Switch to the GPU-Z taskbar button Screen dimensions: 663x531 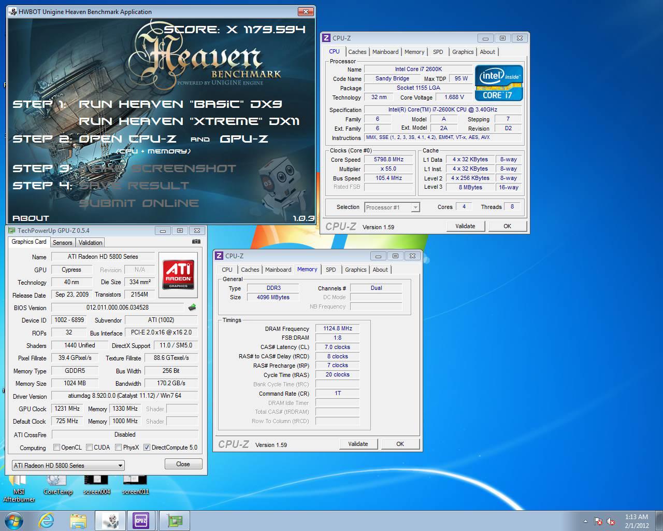(x=174, y=520)
